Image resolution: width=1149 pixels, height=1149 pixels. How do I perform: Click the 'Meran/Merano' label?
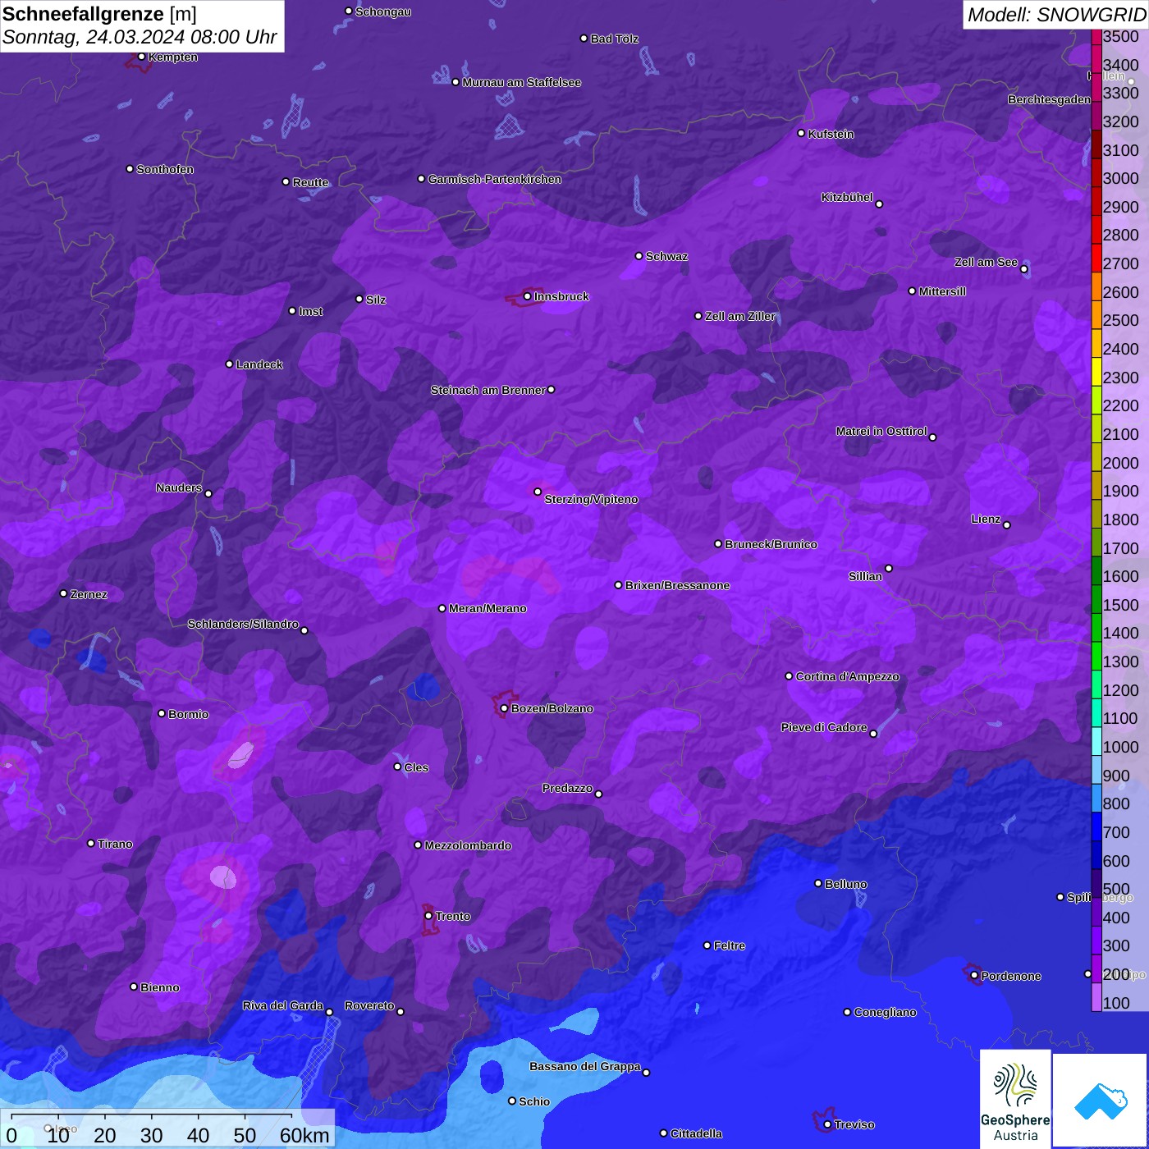coord(488,608)
